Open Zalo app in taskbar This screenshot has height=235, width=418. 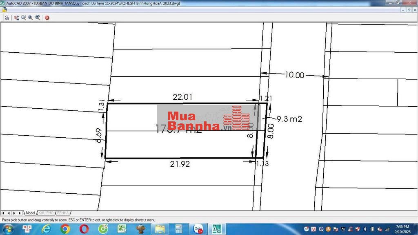(x=198, y=229)
